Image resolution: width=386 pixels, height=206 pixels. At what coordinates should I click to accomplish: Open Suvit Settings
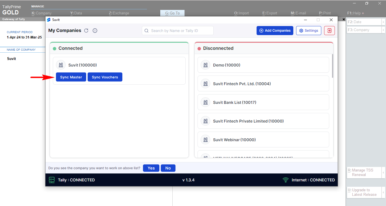click(x=309, y=31)
